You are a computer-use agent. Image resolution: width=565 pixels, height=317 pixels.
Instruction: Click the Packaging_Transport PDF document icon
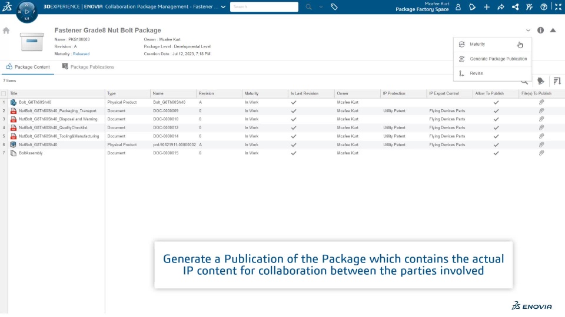(x=14, y=111)
